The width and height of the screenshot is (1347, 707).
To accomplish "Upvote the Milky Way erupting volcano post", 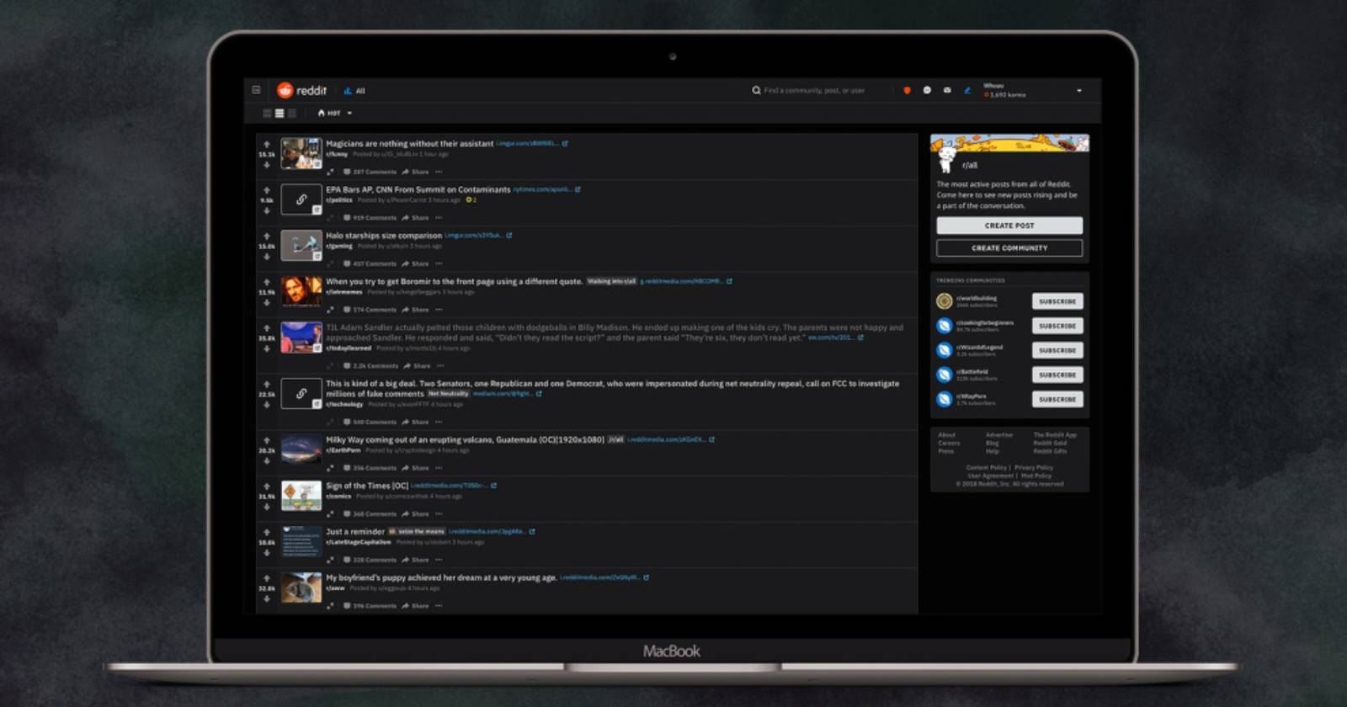I will point(267,441).
